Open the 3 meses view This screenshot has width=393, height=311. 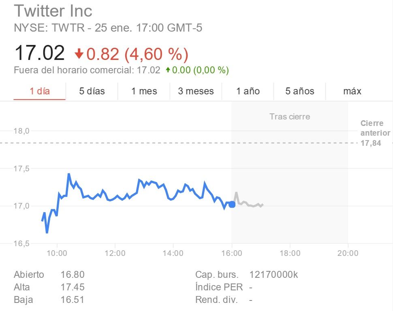(x=196, y=91)
